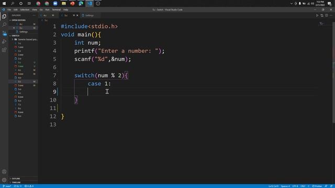335x188 pixels.
Task: Change file encoding UTF-8
Action: click(x=295, y=186)
